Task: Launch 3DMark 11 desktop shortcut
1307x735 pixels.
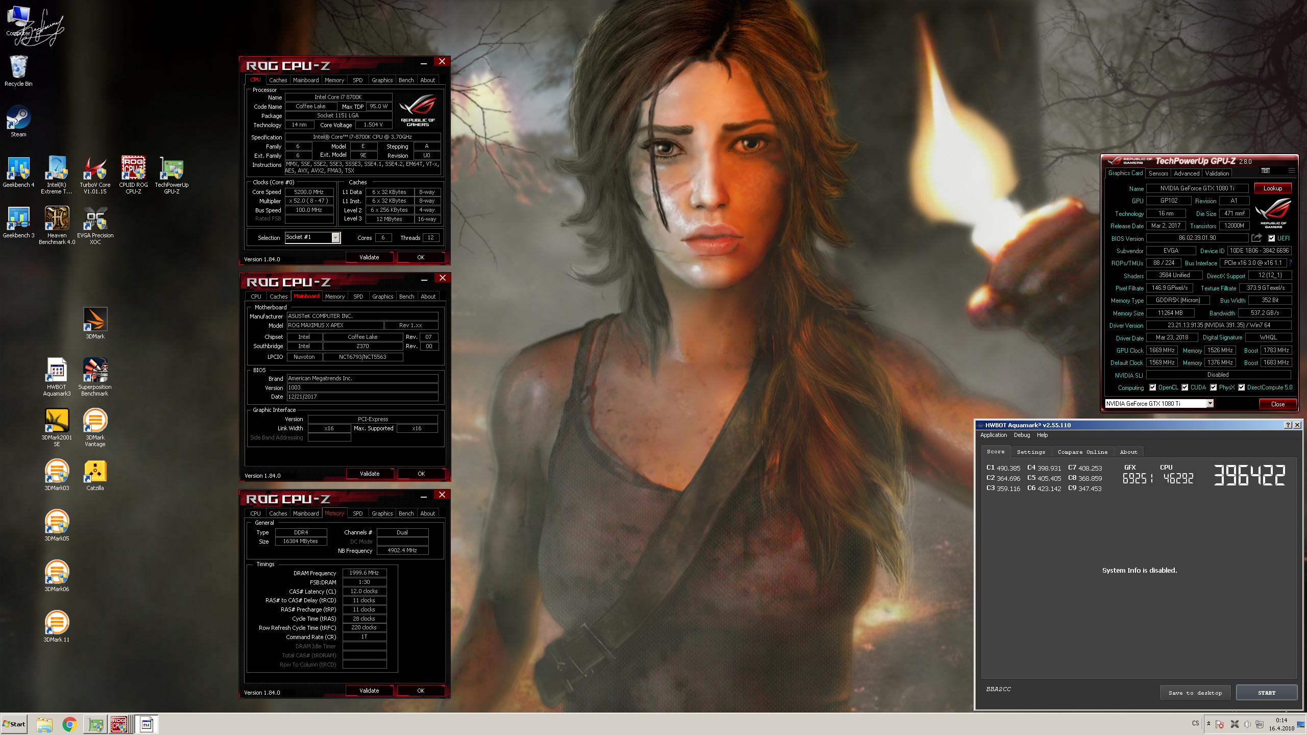Action: 57,627
